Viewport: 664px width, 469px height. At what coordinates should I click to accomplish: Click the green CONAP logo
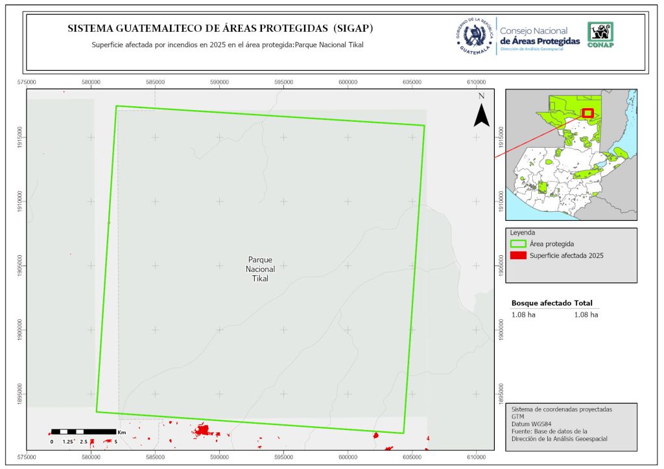pyautogui.click(x=600, y=35)
